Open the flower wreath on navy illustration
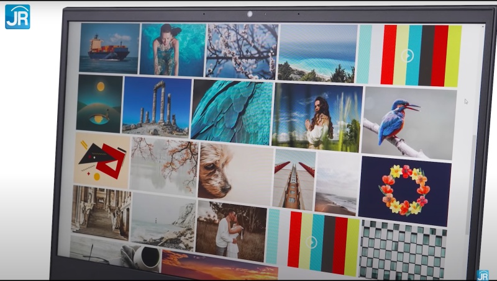This screenshot has height=281, width=497. (x=404, y=191)
